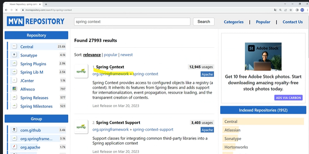Click the Spring Lib M icon

point(14,72)
